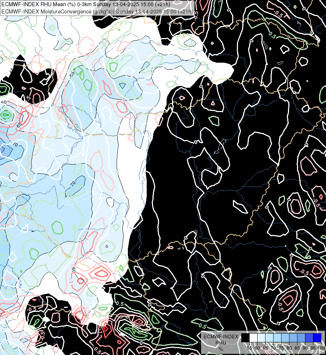Click the legend label 'RHU'

(x=221, y=343)
